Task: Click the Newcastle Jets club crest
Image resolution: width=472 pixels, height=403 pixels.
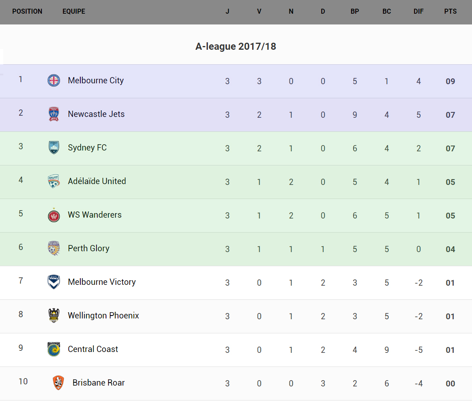Action: (54, 114)
